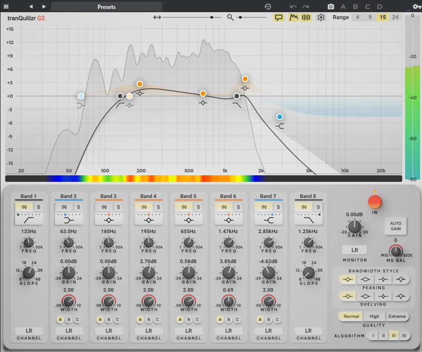Go to the previous preset arrow
This screenshot has height=352, width=422.
point(31,7)
